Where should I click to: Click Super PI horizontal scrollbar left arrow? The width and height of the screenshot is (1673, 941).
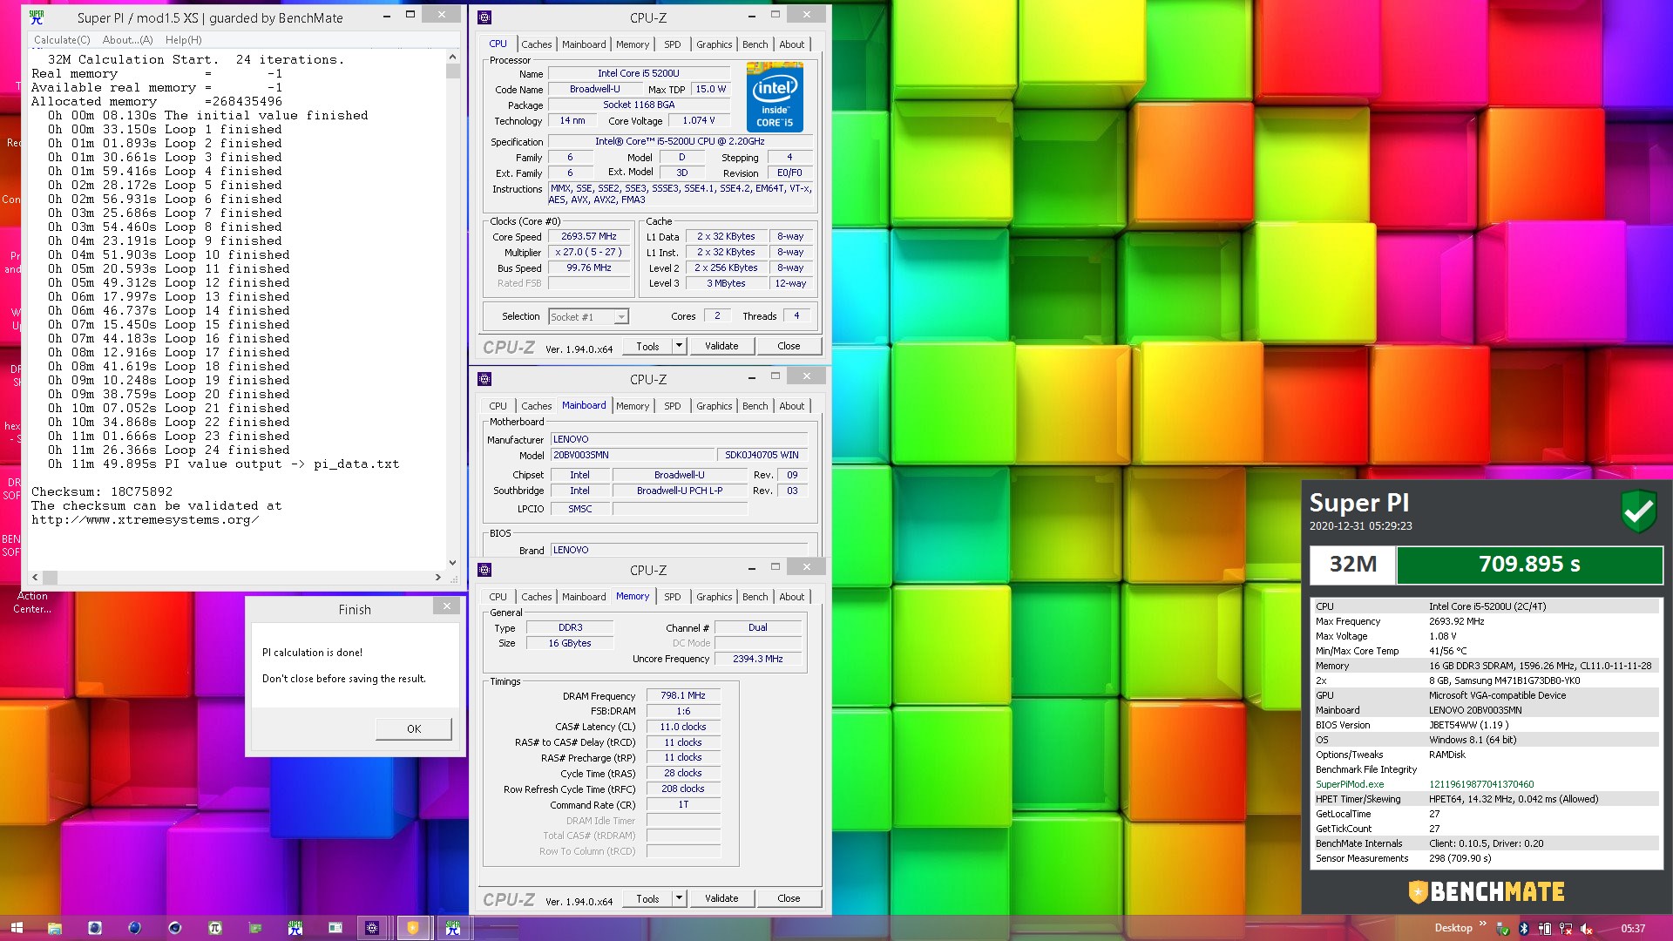[x=35, y=577]
